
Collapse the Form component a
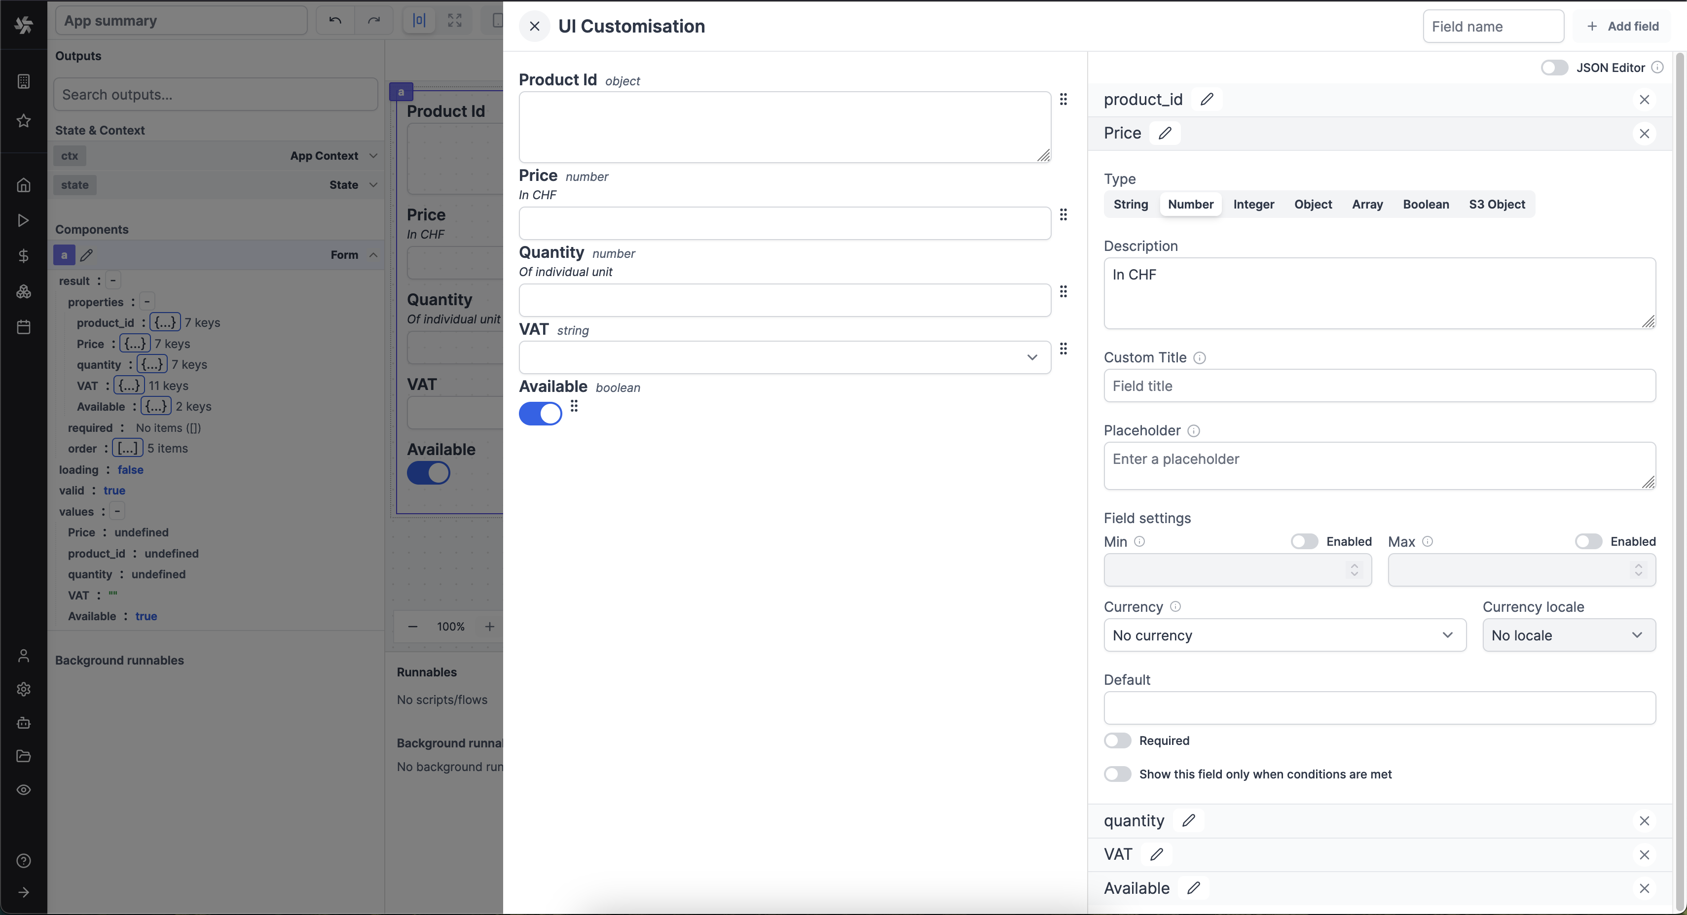[x=373, y=254]
